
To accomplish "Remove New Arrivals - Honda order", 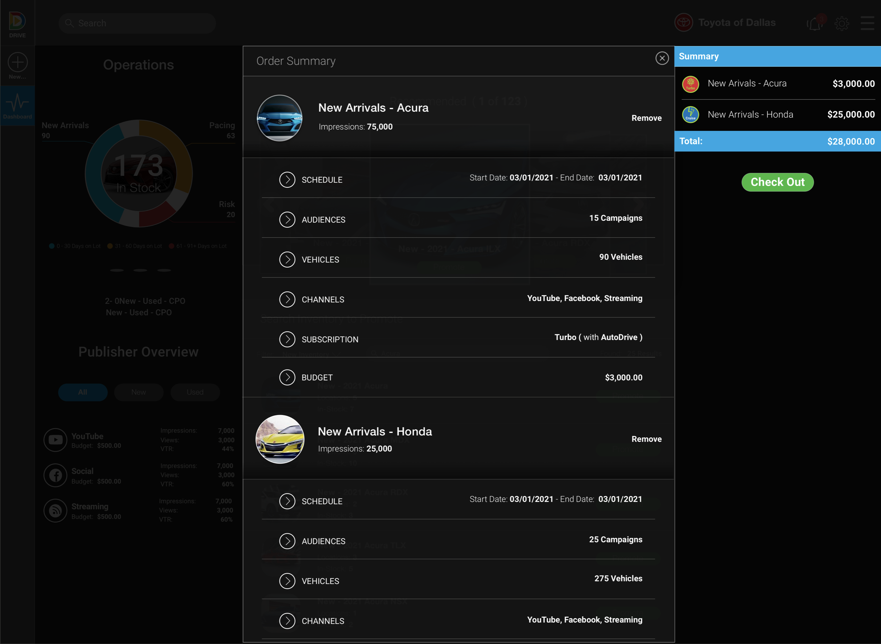I will [646, 439].
